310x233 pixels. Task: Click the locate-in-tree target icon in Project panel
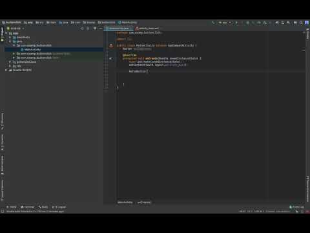tap(82, 28)
